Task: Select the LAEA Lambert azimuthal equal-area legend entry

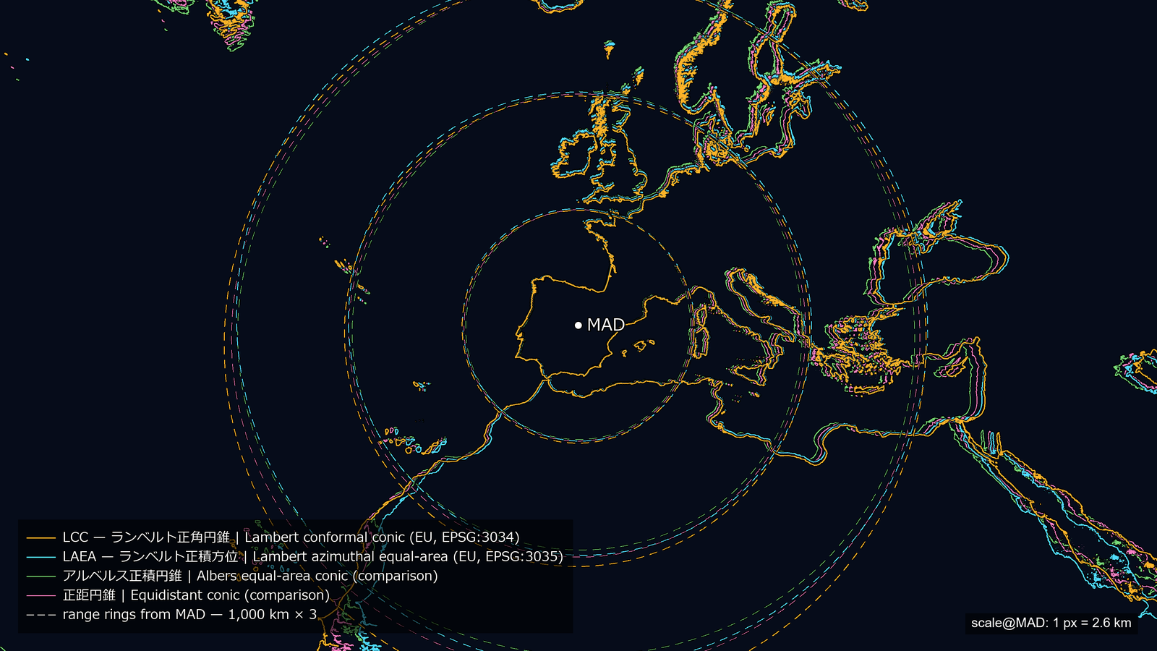Action: 294,557
